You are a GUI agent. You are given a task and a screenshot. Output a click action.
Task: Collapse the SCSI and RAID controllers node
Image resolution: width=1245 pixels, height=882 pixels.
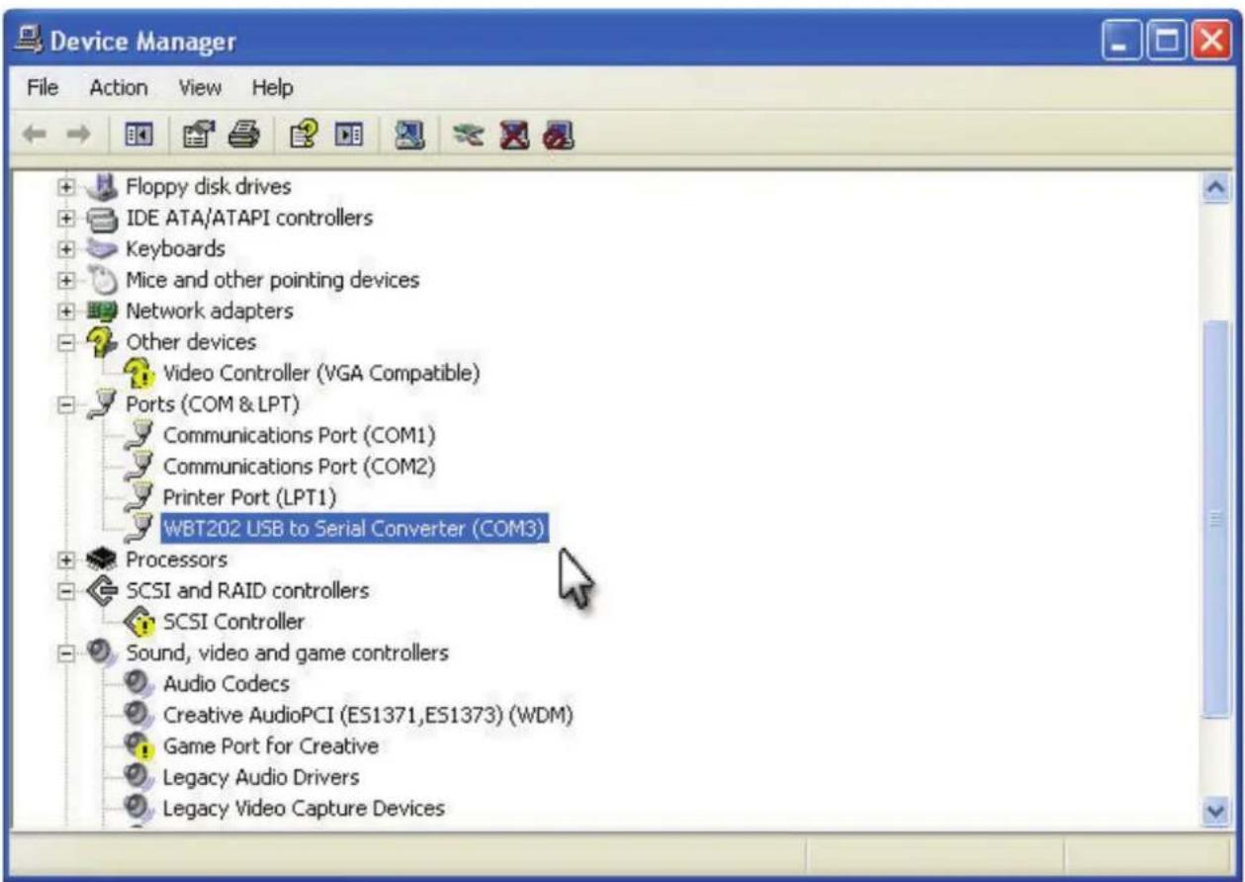pos(68,590)
